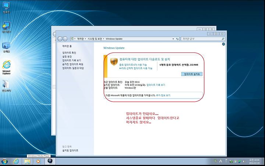Maximize the background window behind Windows Update
The image size is (265, 166).
(x=205, y=29)
